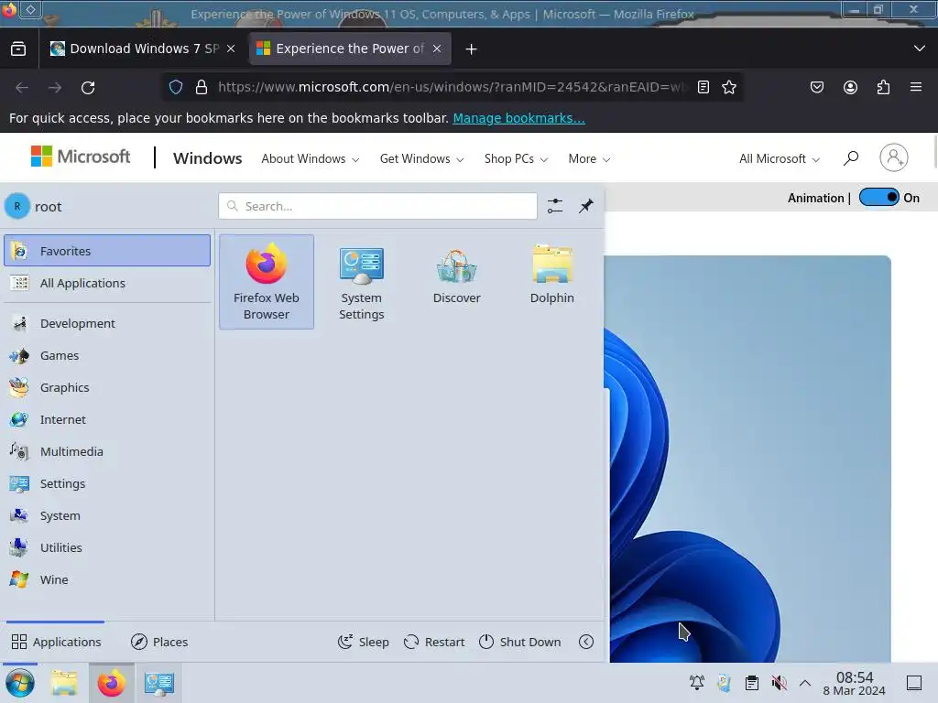Image resolution: width=938 pixels, height=703 pixels.
Task: Expand Get Windows dropdown menu
Action: point(421,158)
